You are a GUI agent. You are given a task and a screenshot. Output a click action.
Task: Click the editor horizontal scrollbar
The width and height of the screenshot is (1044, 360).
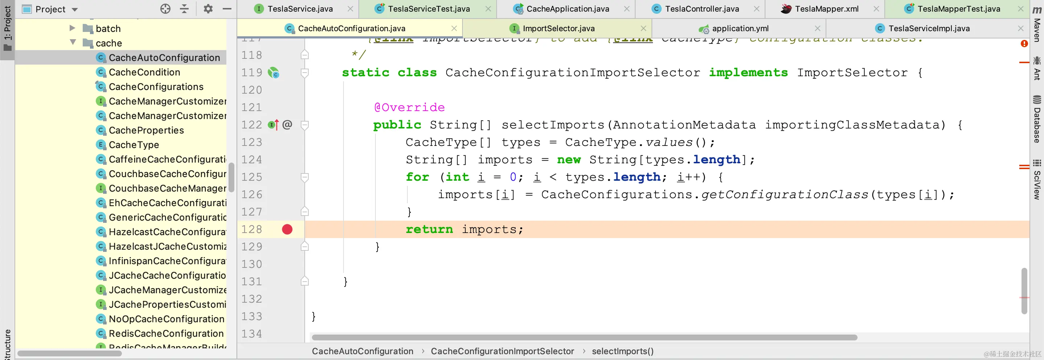click(584, 337)
